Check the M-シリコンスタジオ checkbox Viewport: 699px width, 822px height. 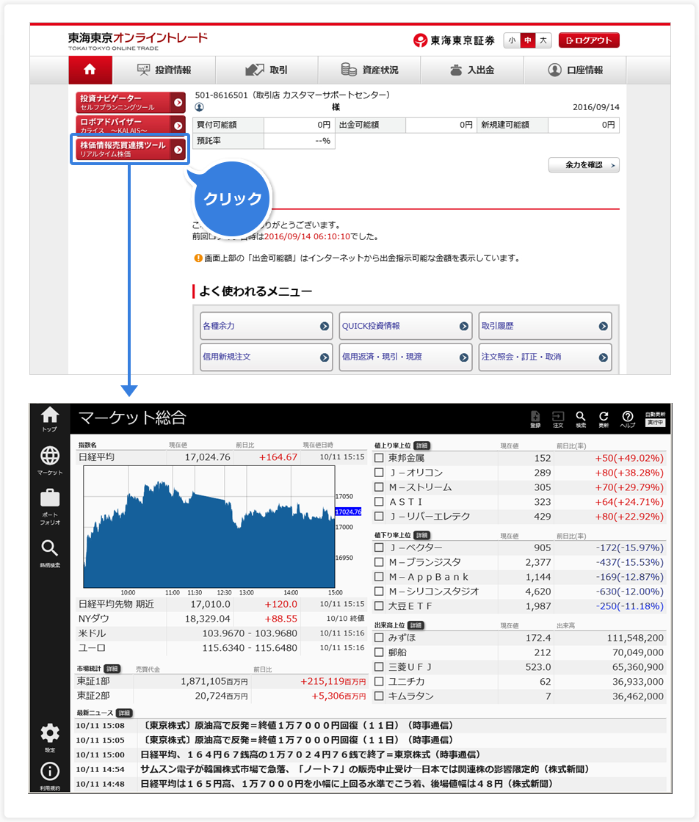coord(379,592)
